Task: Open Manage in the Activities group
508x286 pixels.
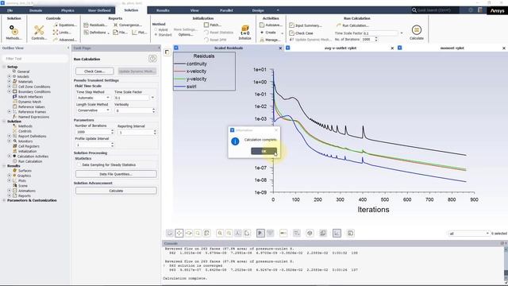Action: click(270, 40)
